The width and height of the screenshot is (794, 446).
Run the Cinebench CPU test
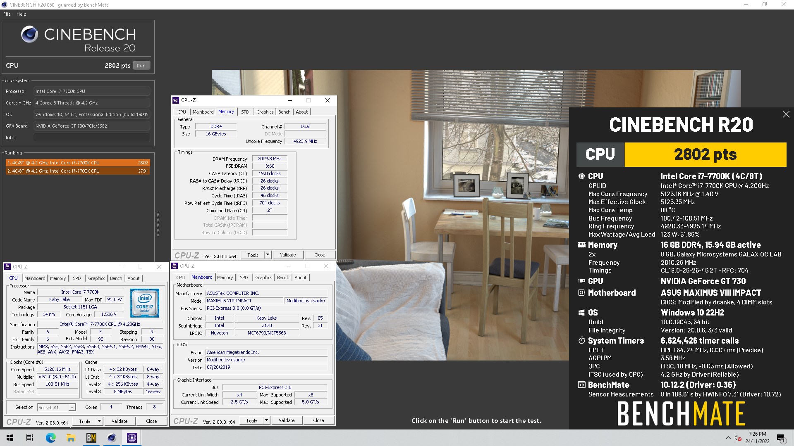point(141,66)
